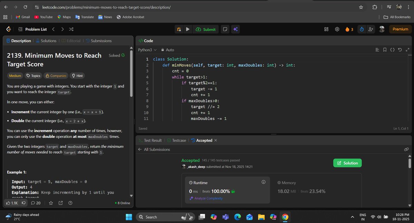
Task: Open the Editorial tab
Action: point(71,41)
